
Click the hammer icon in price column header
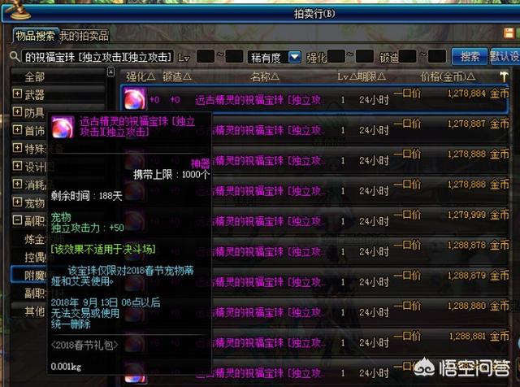504,76
